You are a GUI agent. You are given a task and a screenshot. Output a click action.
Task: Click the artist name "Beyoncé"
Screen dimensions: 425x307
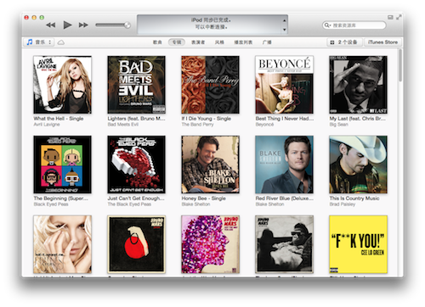264,125
